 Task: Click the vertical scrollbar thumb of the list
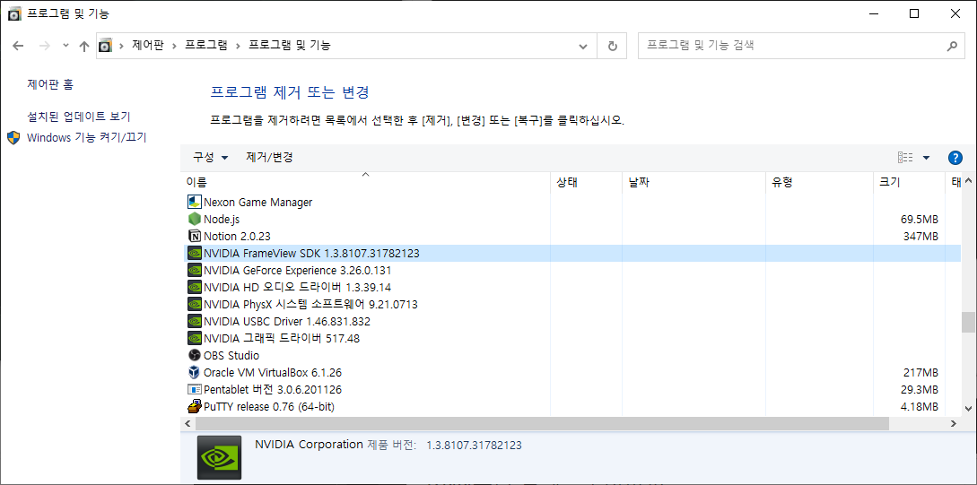968,323
